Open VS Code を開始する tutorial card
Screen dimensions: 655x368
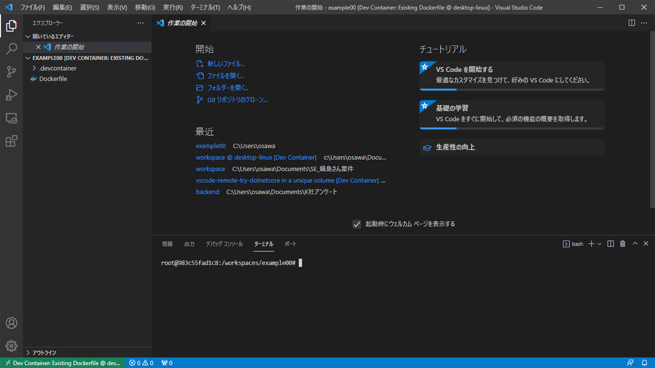click(512, 76)
